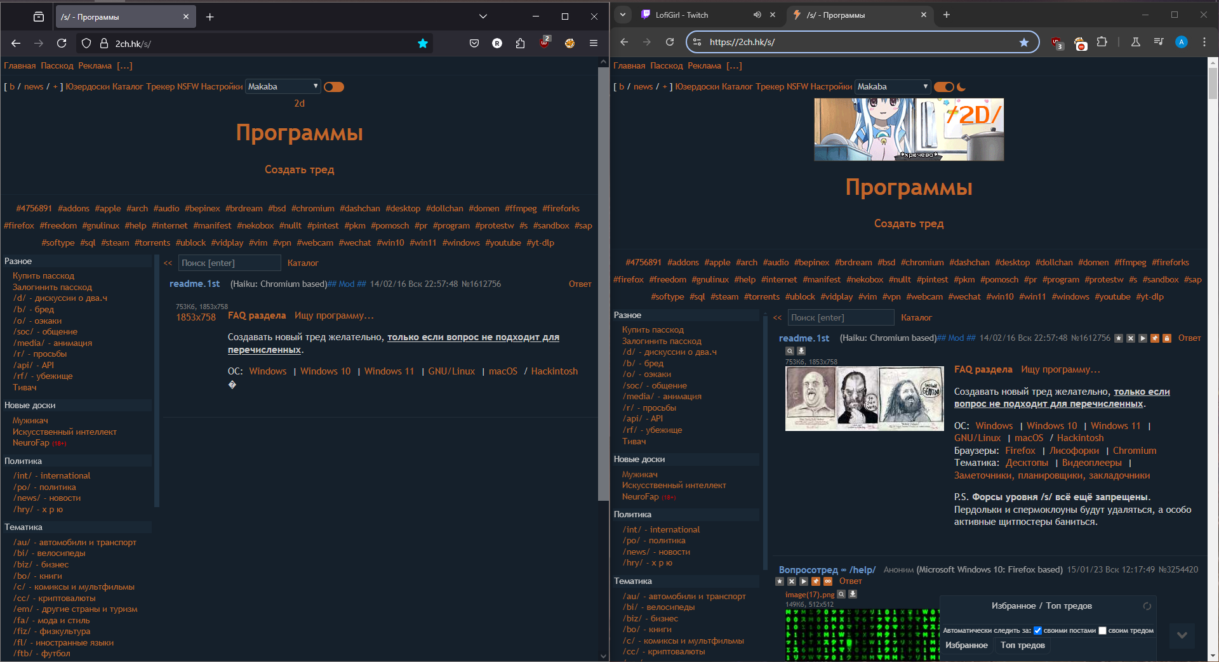1219x662 pixels.
Task: Go back in the Firefox window
Action: point(16,43)
